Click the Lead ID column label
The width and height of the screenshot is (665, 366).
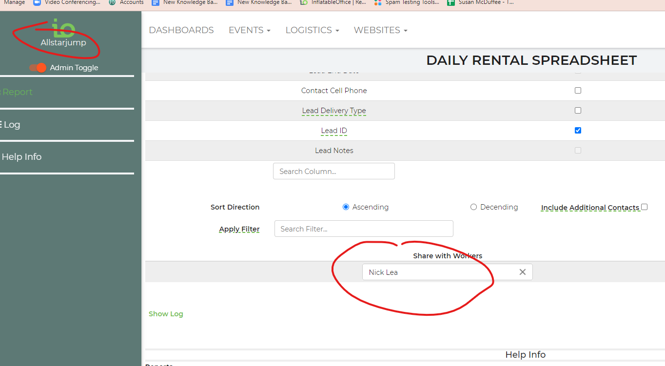pyautogui.click(x=334, y=131)
